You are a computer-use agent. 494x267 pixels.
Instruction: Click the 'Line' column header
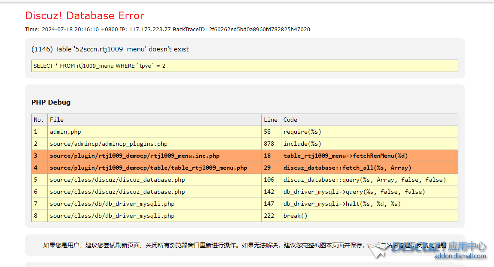click(x=271, y=120)
